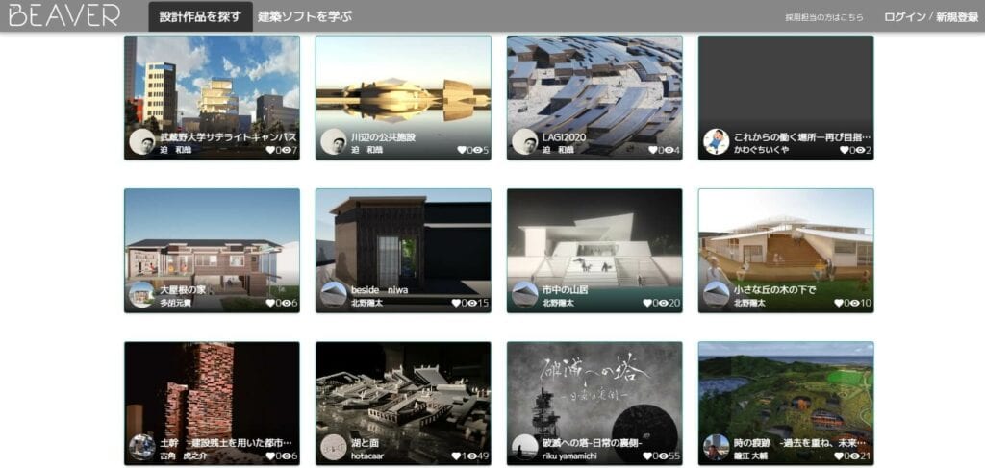Open author avatar on 市中の山居 card
Viewport: 985px width, 468px height.
coord(524,294)
